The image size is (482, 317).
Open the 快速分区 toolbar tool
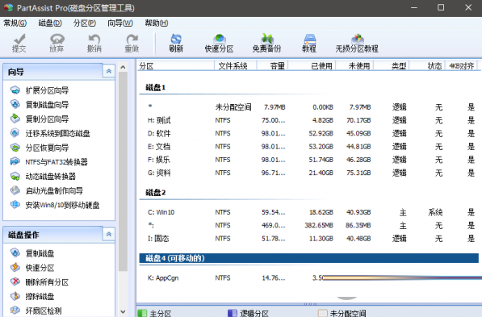click(x=219, y=43)
